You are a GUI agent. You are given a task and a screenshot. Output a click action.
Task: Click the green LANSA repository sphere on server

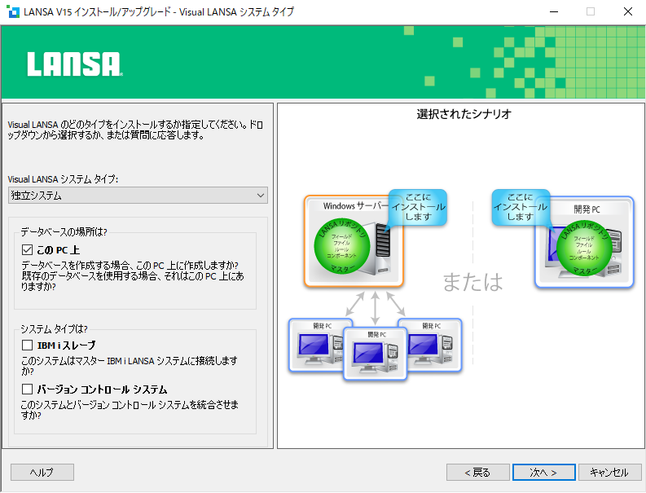[x=342, y=246]
